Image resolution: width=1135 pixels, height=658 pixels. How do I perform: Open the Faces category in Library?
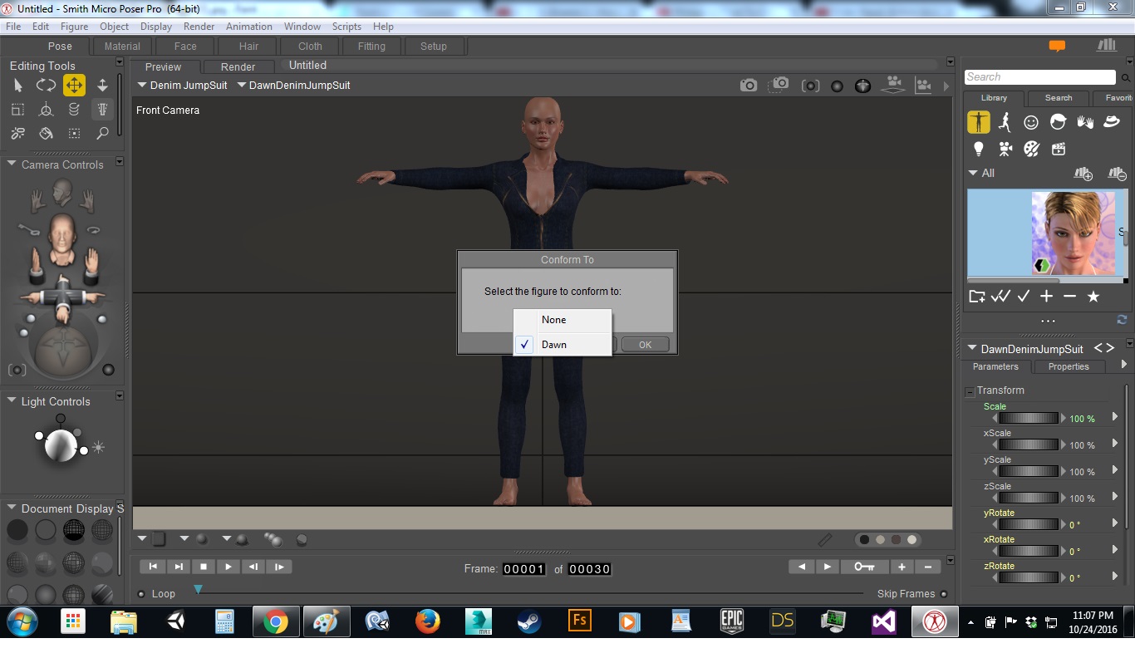pos(1031,122)
